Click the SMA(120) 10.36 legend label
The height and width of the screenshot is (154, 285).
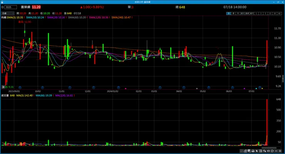(99, 17)
